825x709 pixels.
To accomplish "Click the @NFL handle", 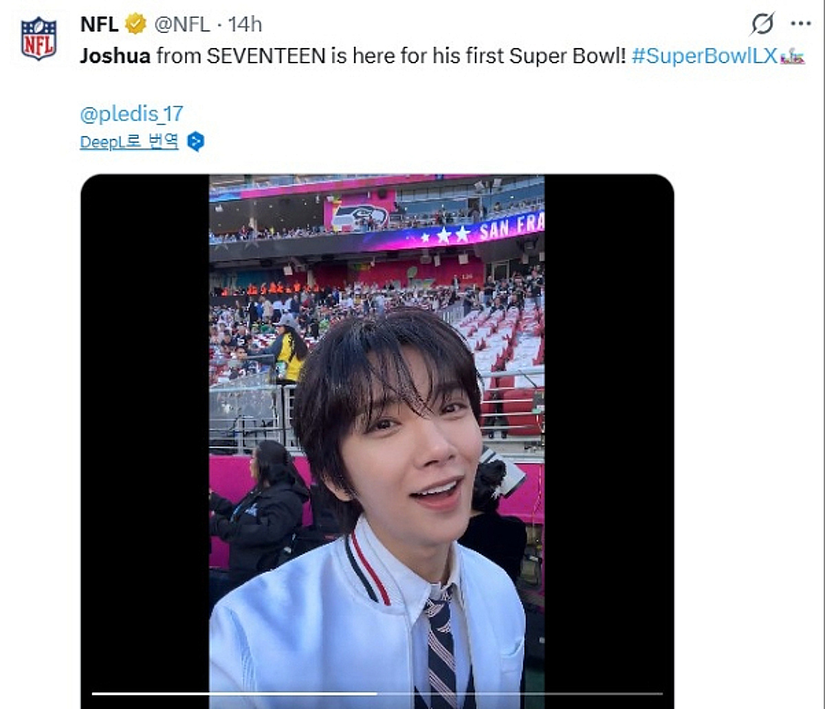I will pos(182,25).
